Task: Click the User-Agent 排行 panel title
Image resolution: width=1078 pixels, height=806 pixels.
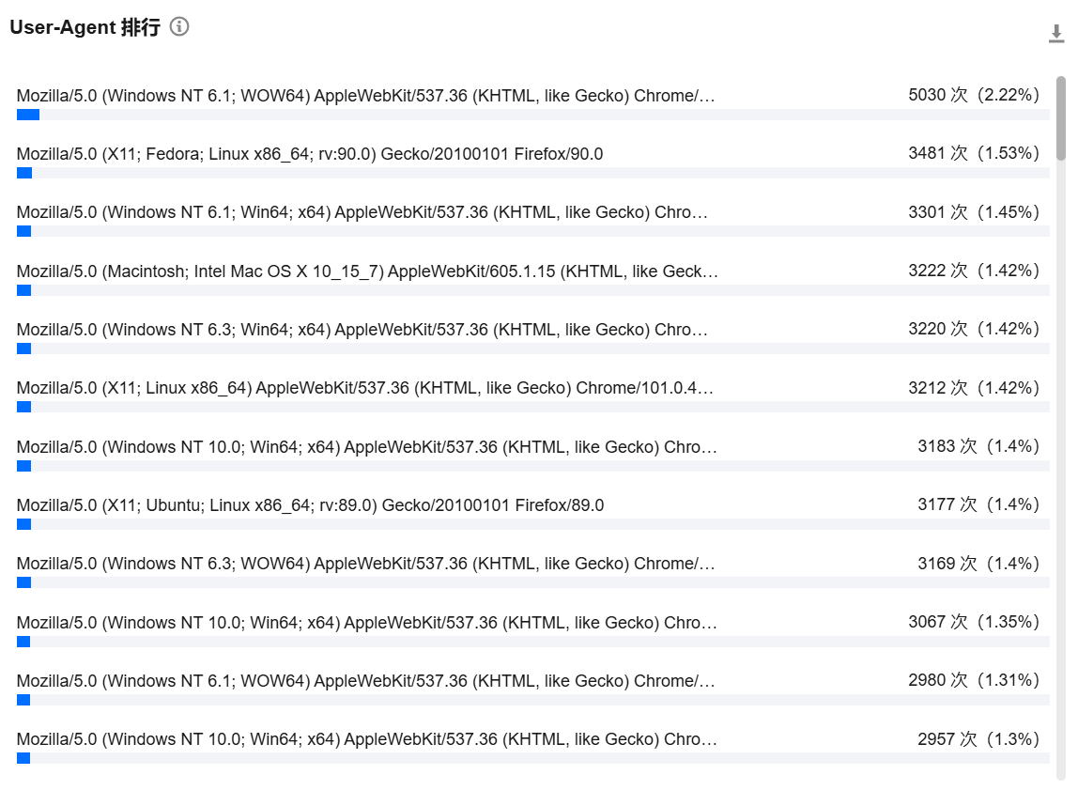Action: (85, 27)
